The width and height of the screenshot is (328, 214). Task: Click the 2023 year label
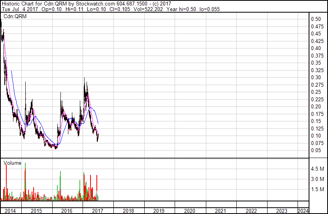click(281, 211)
